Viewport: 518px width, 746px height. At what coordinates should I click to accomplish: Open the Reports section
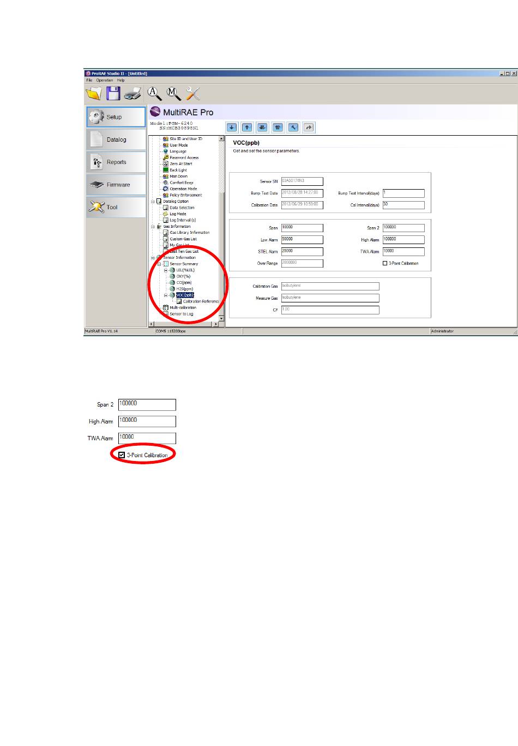pos(116,162)
